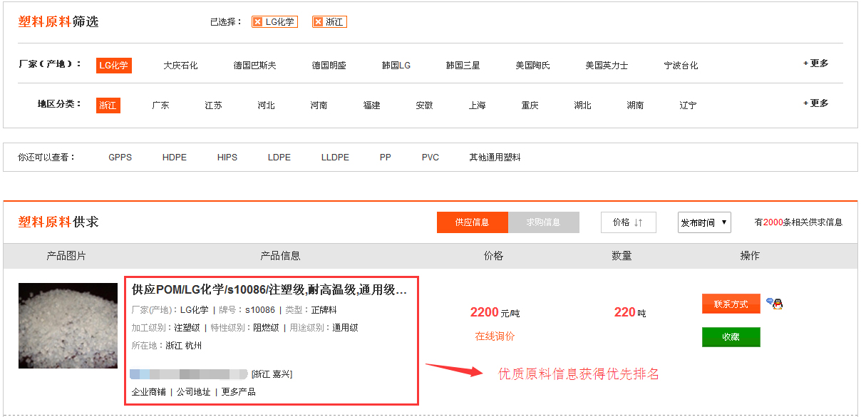Viewport: 861px width, 417px height.
Task: Filter by manufacturer 德国朗盛
Action: 329,66
